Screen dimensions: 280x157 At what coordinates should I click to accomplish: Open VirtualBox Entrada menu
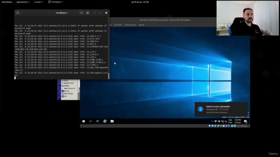[x=118, y=25]
